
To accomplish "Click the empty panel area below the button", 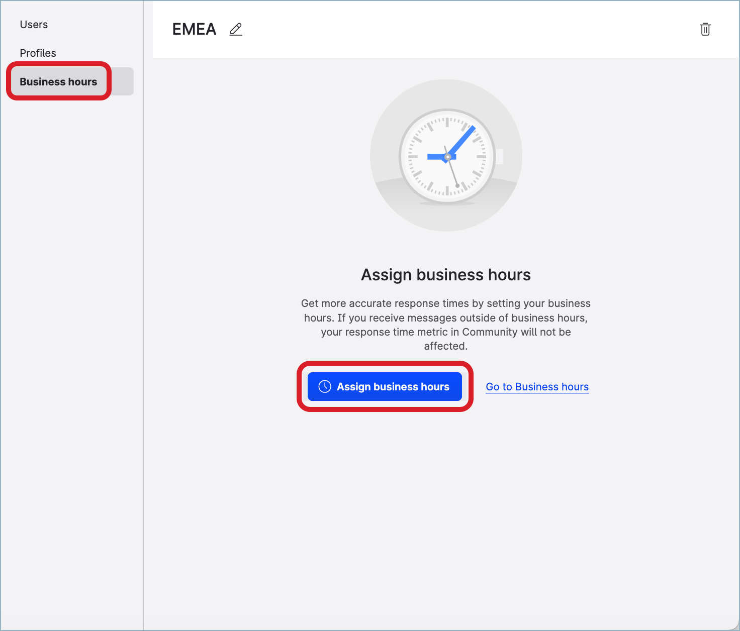I will coord(446,502).
